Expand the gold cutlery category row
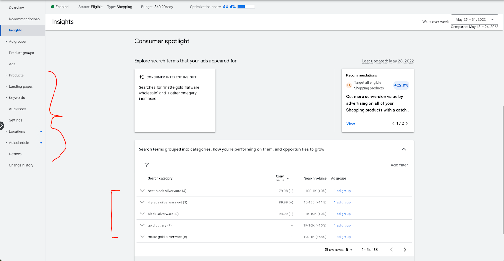 [142, 225]
